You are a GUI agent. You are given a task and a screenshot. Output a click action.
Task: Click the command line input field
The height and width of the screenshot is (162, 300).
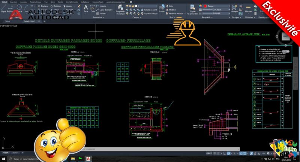[x=161, y=149]
